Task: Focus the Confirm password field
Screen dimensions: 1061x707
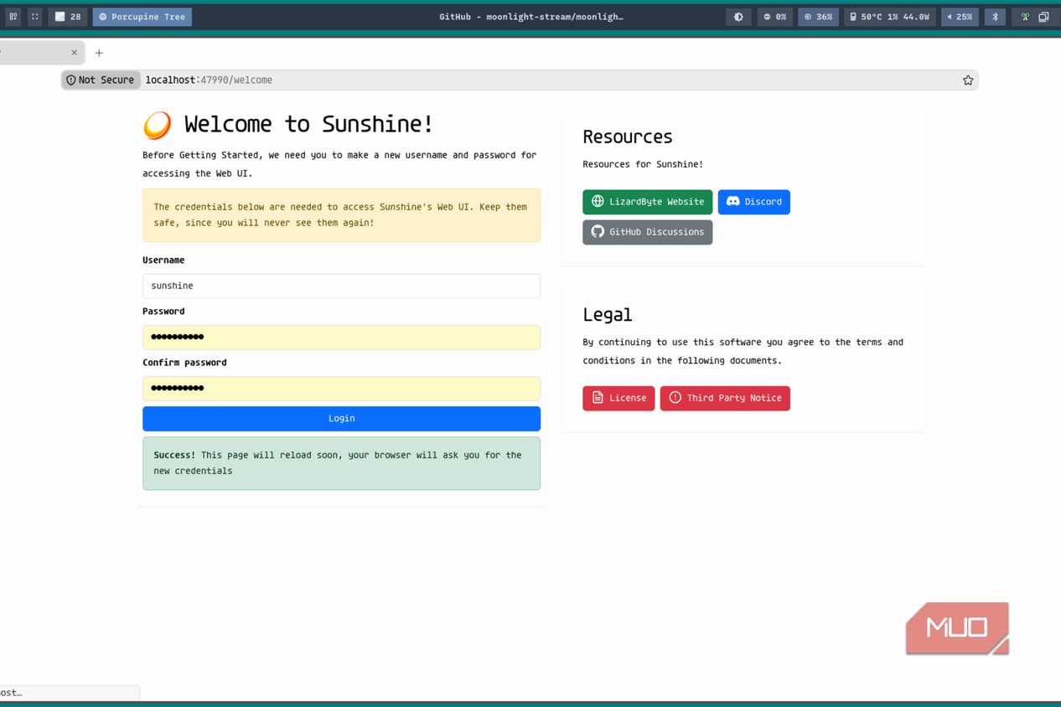Action: (x=341, y=388)
